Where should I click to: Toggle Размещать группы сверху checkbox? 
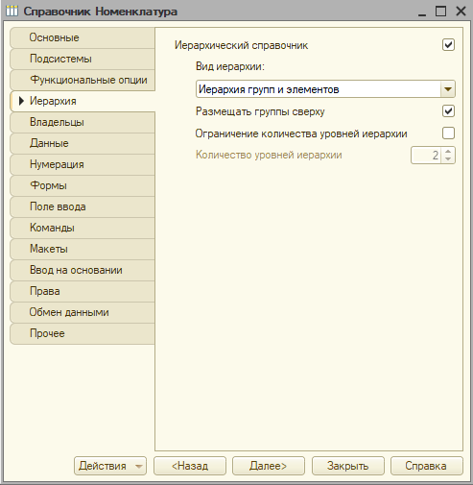448,111
